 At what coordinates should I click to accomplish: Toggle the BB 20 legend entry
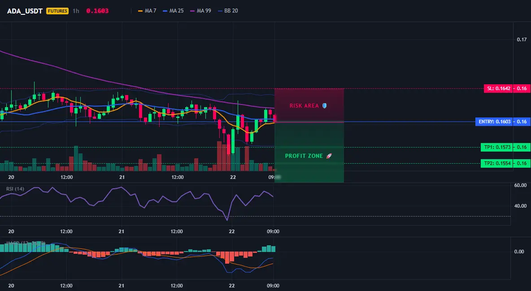[228, 11]
